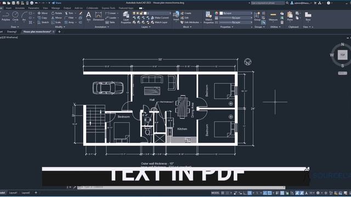Image resolution: width=351 pixels, height=197 pixels.
Task: Open the linetype ByLayer dropdown
Action: pyautogui.click(x=236, y=22)
